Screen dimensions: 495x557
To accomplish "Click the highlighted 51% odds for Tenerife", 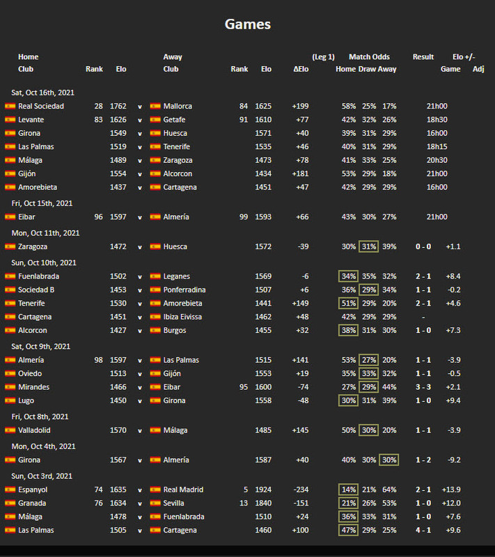I will click(x=348, y=304).
